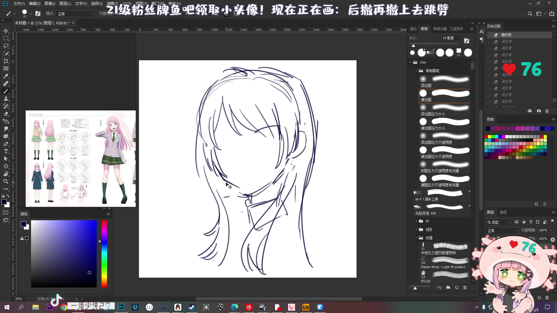Select the Zoom tool
Screen dimensions: 557x313
click(x=6, y=182)
